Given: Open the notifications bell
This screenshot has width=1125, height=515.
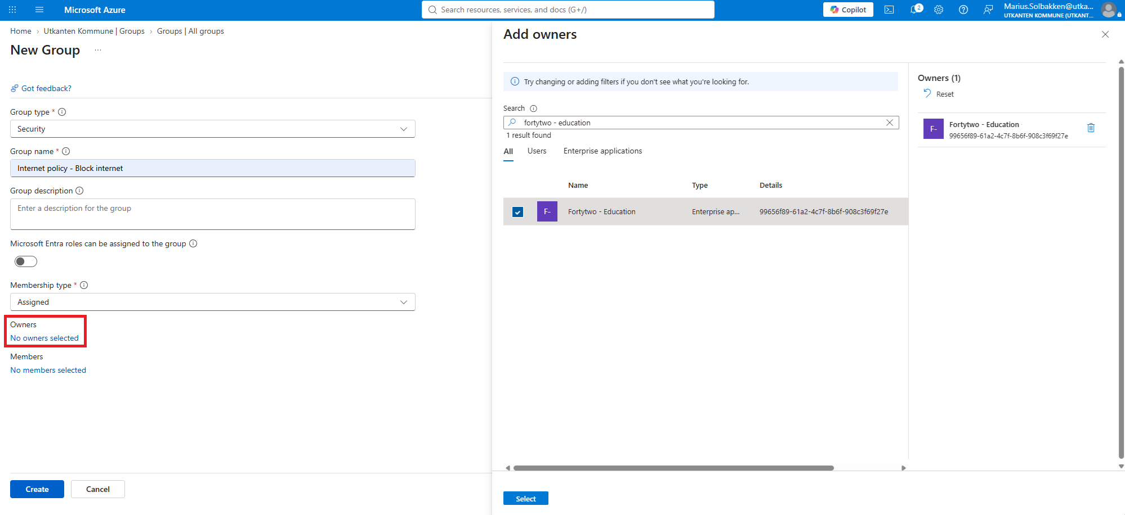Looking at the screenshot, I should pyautogui.click(x=916, y=10).
